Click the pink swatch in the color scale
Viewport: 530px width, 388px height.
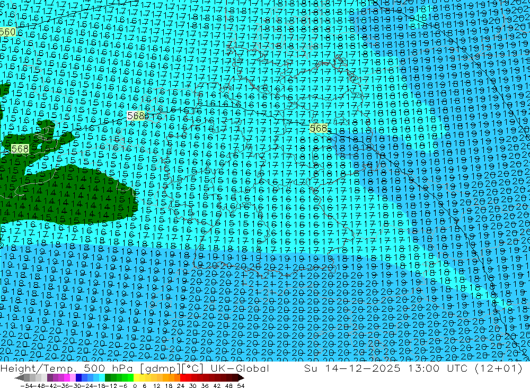(x=73, y=377)
